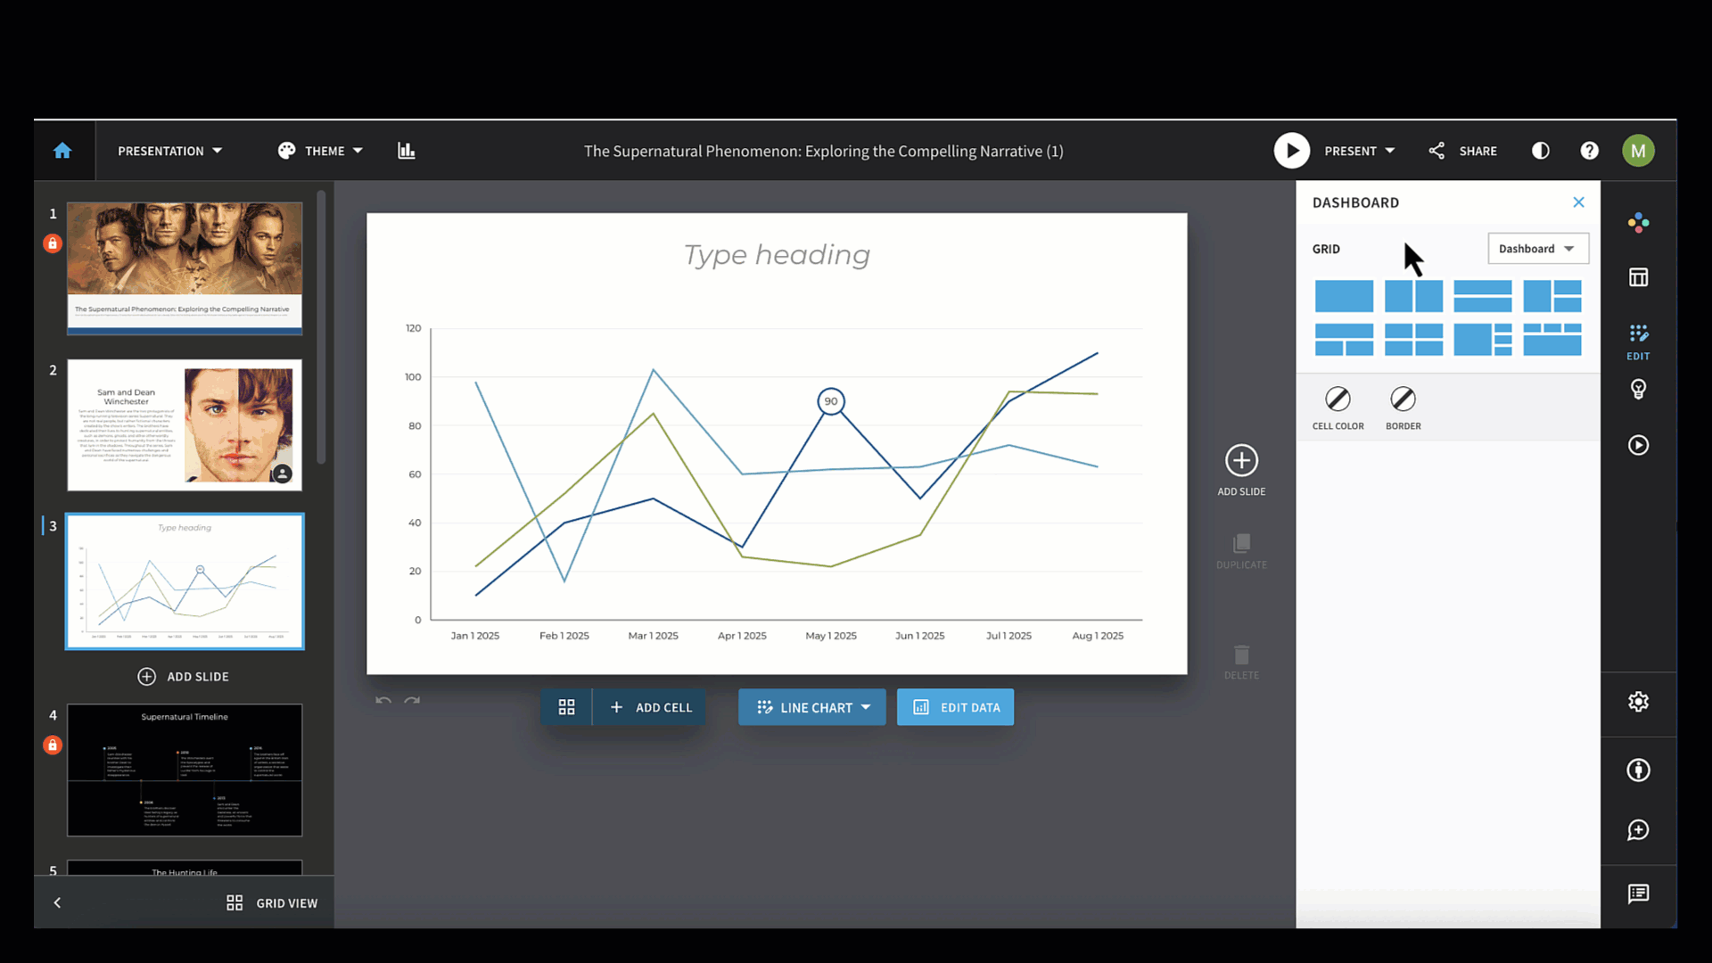1712x963 pixels.
Task: Open the add comment icon
Action: click(x=1638, y=830)
